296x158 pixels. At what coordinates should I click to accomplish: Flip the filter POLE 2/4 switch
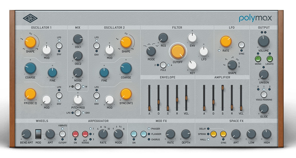(163, 65)
